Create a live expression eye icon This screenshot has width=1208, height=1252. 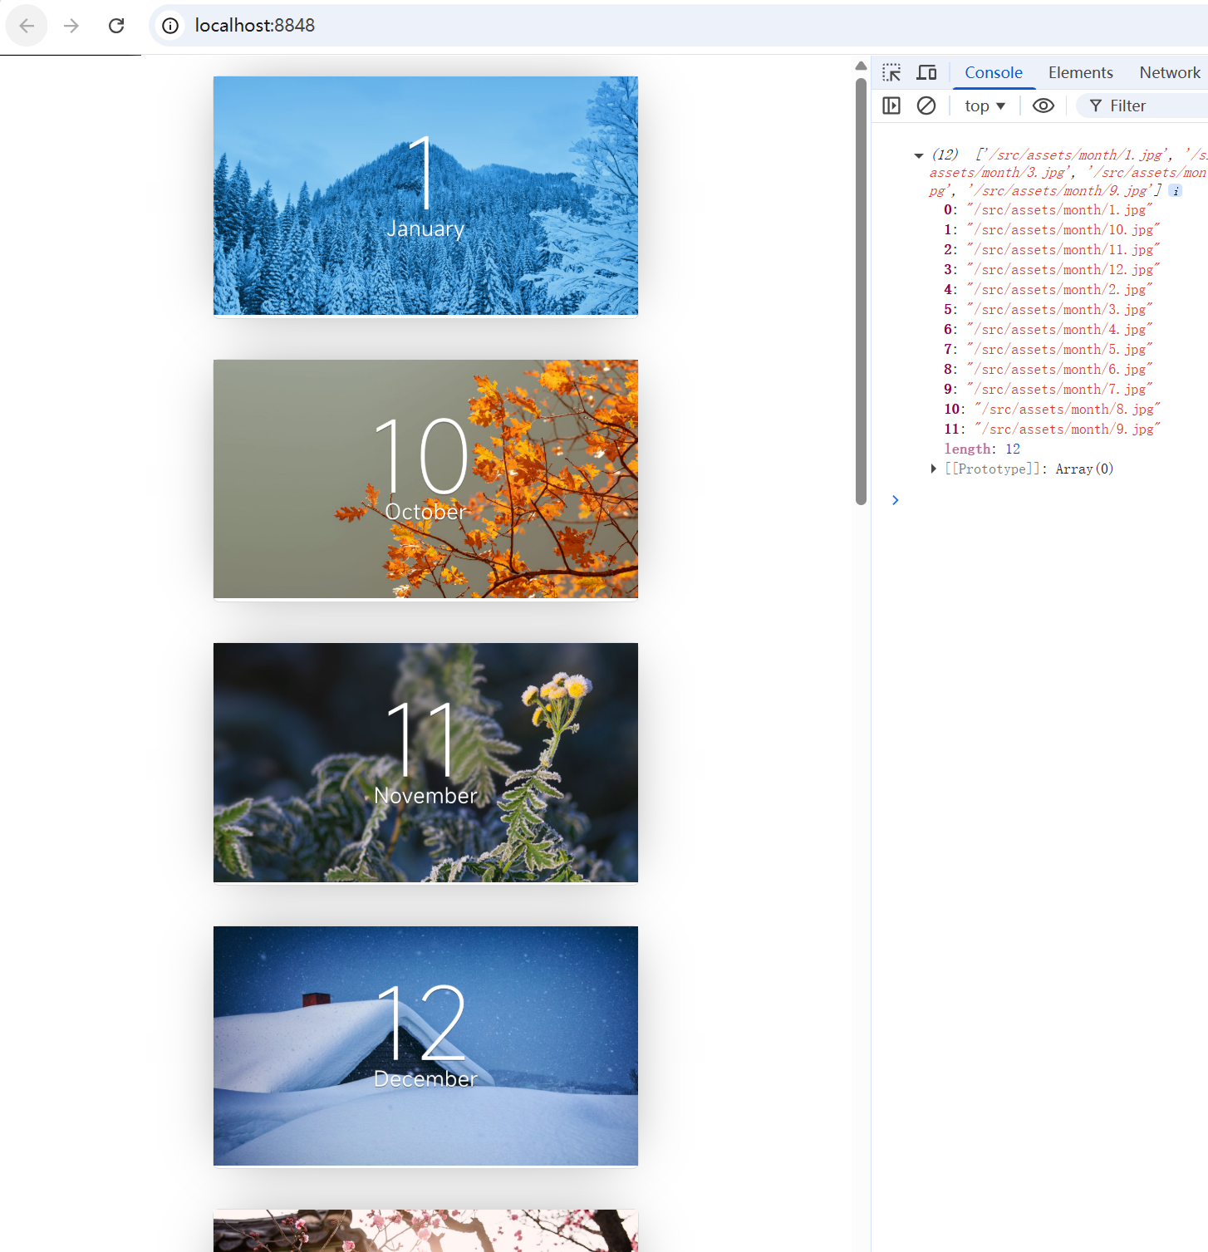(x=1043, y=106)
